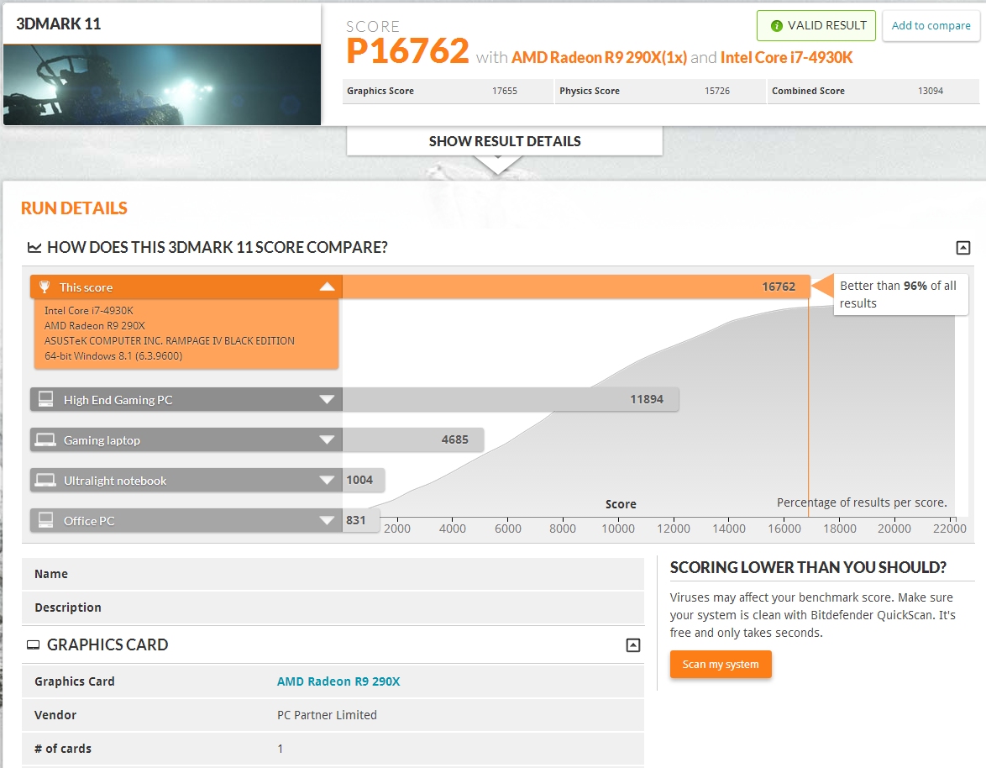Click the laptop icon for Ultralight notebook
This screenshot has height=768, width=986.
click(x=45, y=480)
